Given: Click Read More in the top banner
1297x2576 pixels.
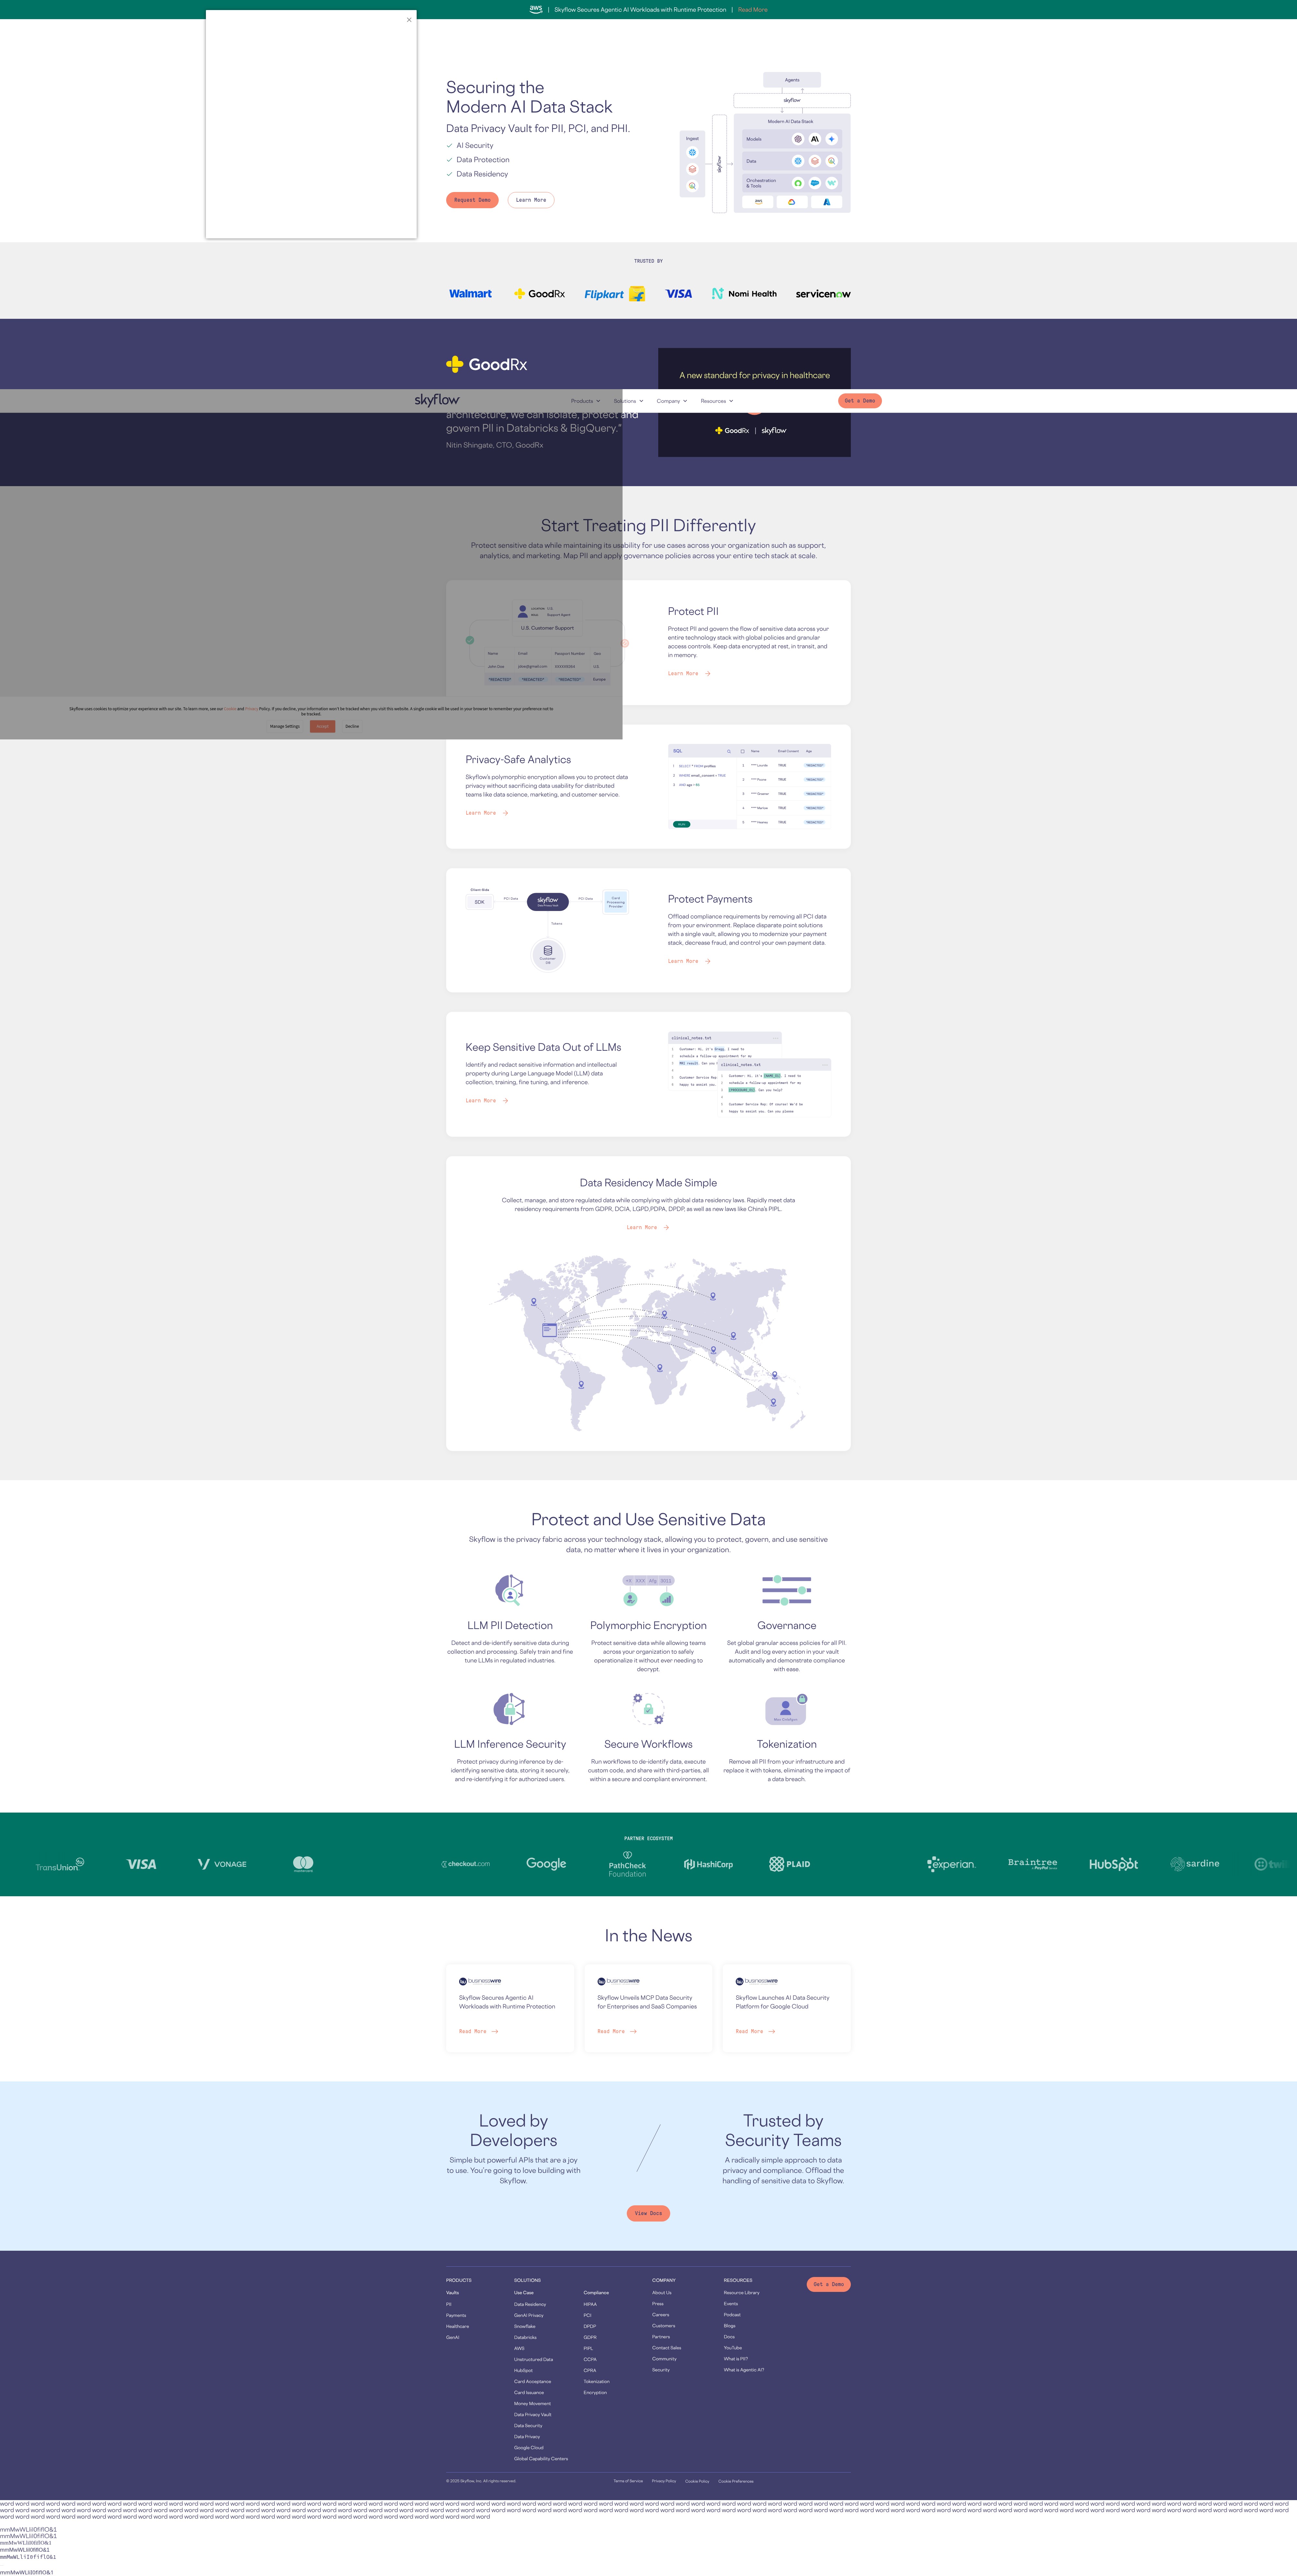Looking at the screenshot, I should point(753,10).
